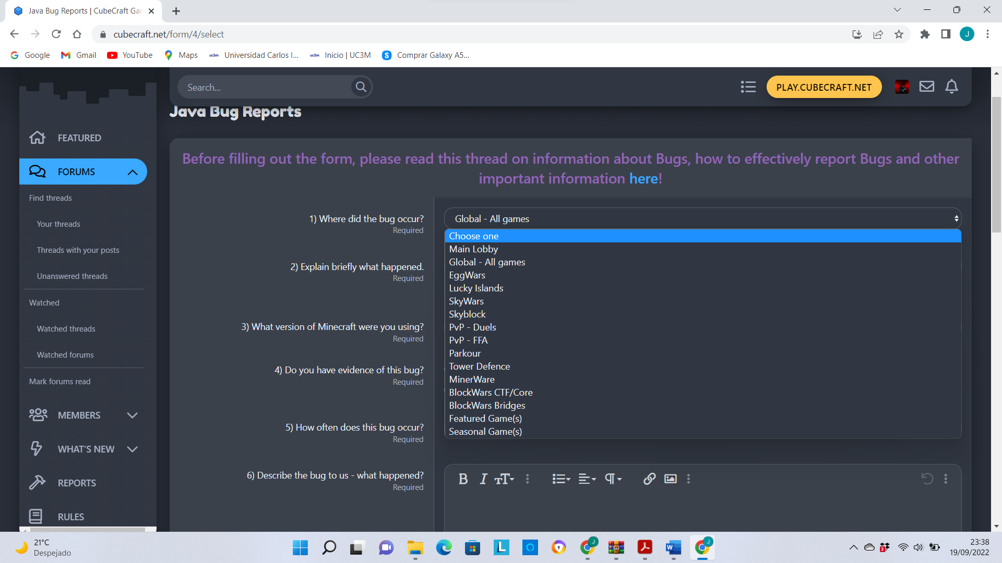Toggle bold formatting in editor

tap(463, 479)
